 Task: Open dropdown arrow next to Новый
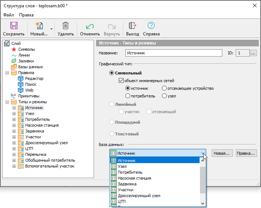click(52, 28)
